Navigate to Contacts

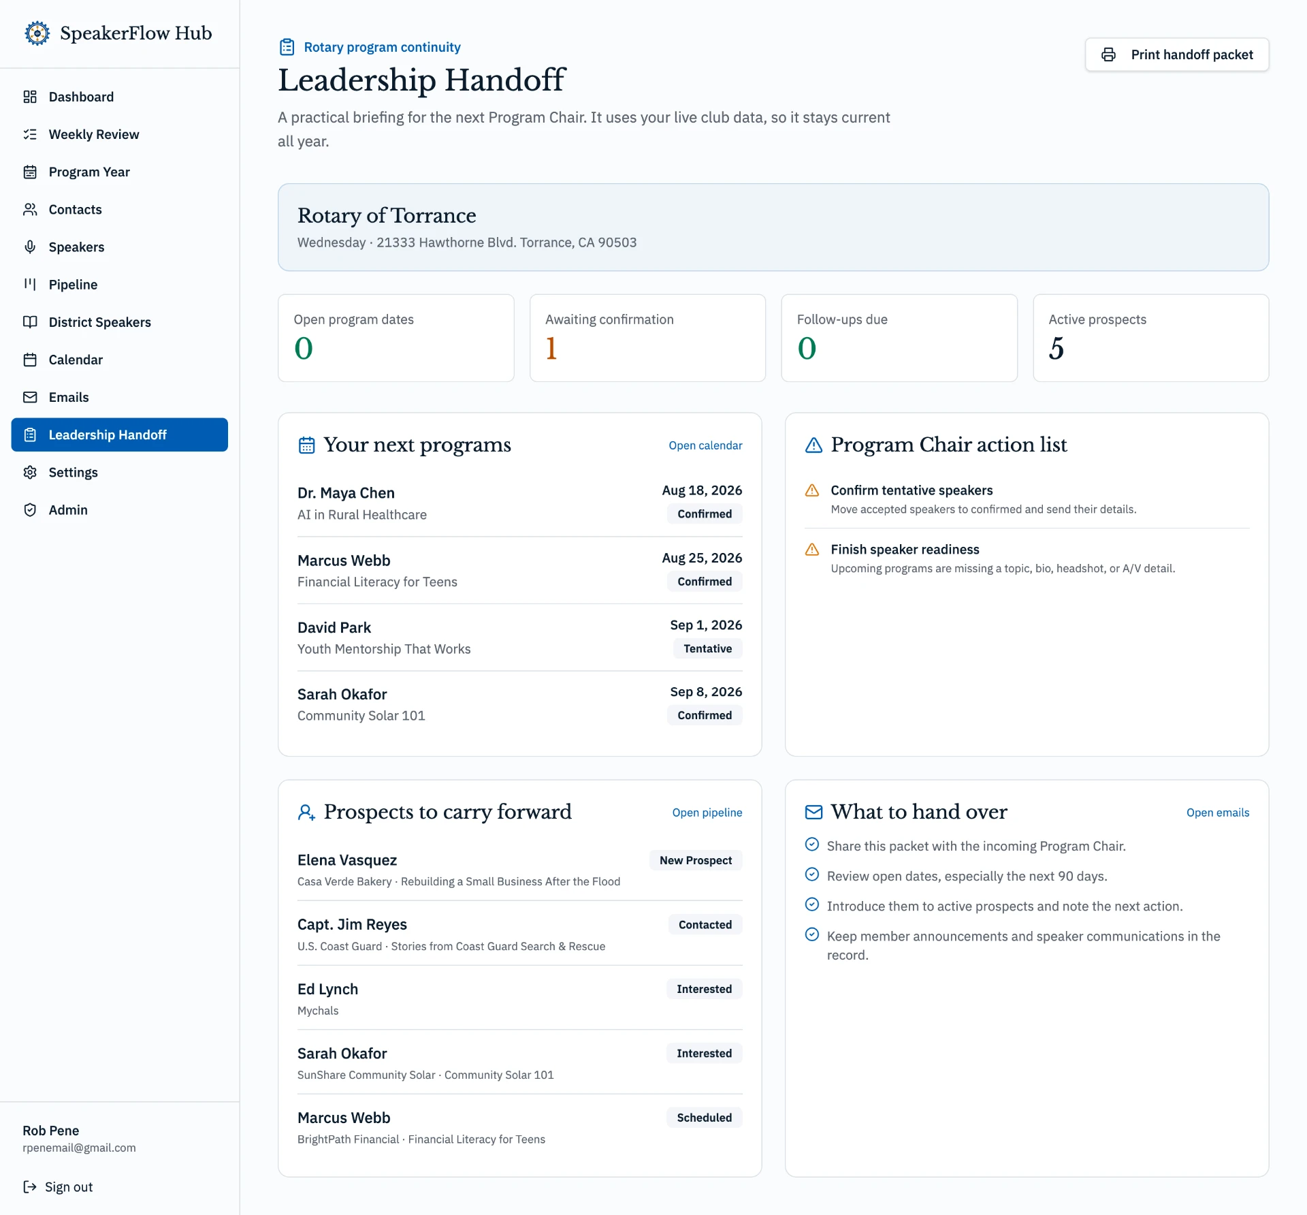click(x=120, y=209)
